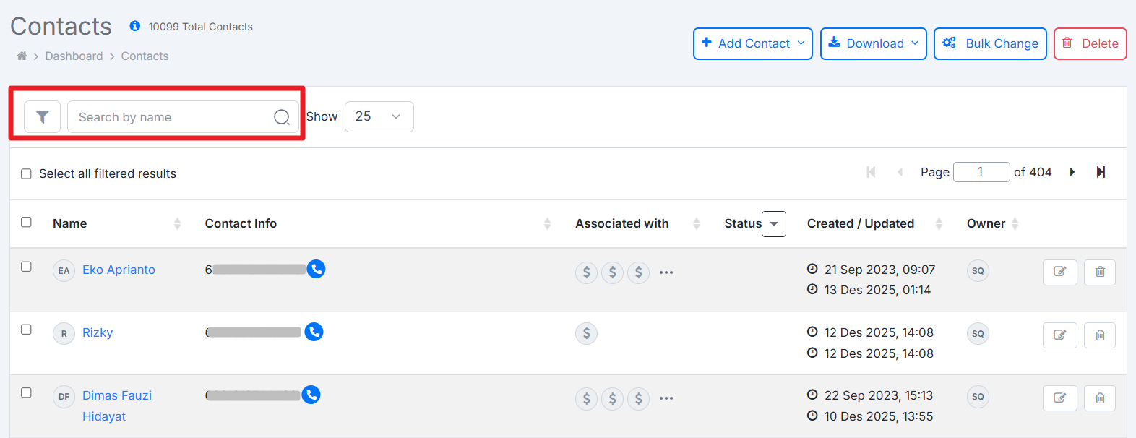This screenshot has width=1136, height=438.
Task: Click the Bulk Change button
Action: click(990, 43)
